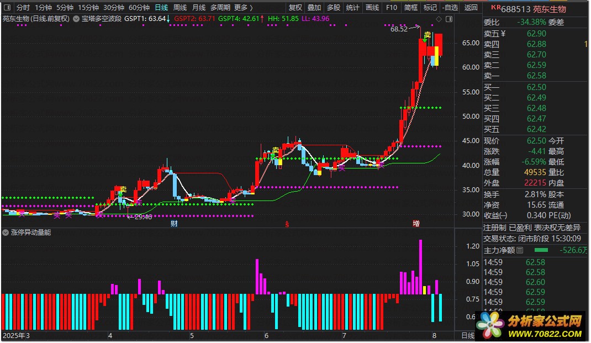Select the 月线 monthly tab
591x343 pixels.
click(199, 8)
